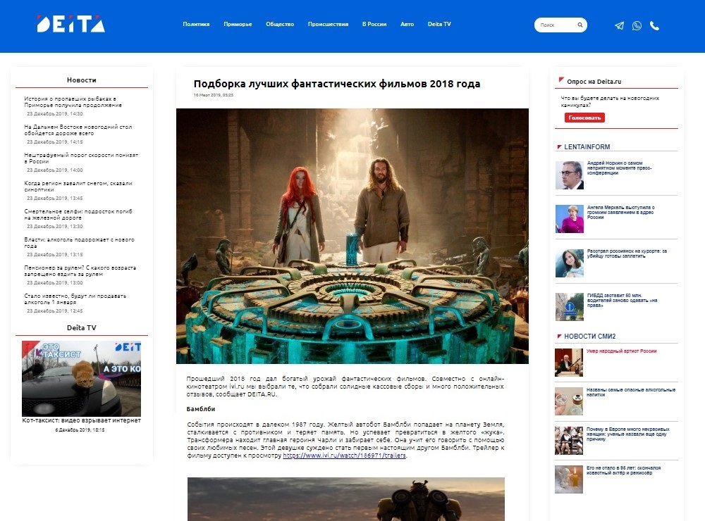The width and height of the screenshot is (705, 521).
Task: Open Названы самые опасные алкогольные напитки
Action: click(631, 392)
